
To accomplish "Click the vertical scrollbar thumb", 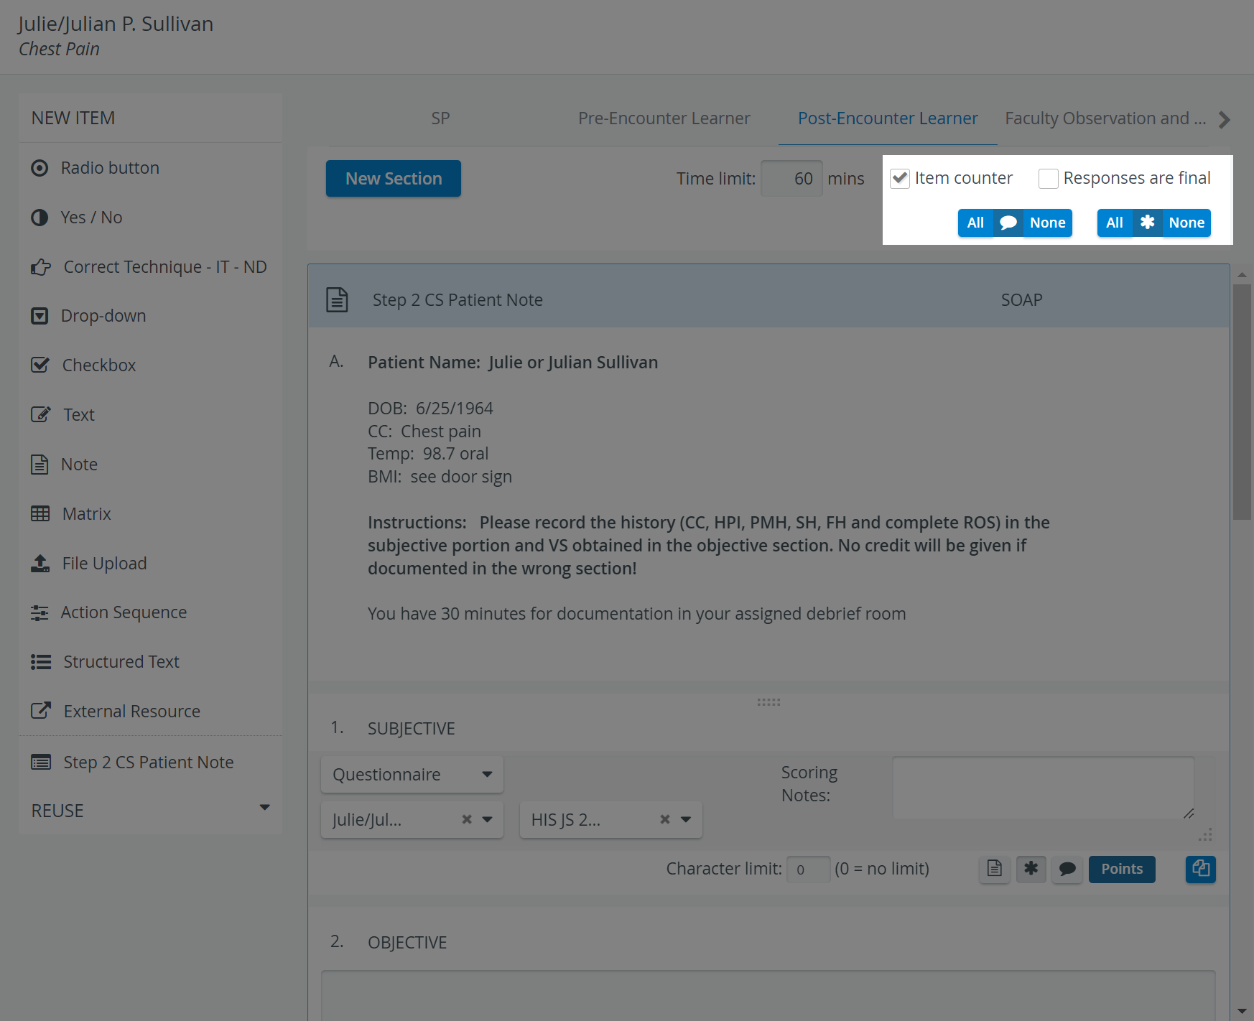I will tap(1242, 402).
